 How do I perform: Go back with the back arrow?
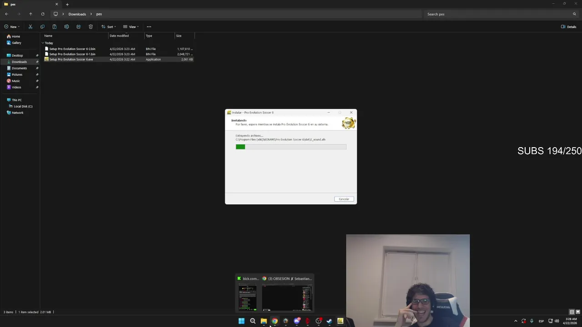(x=6, y=14)
